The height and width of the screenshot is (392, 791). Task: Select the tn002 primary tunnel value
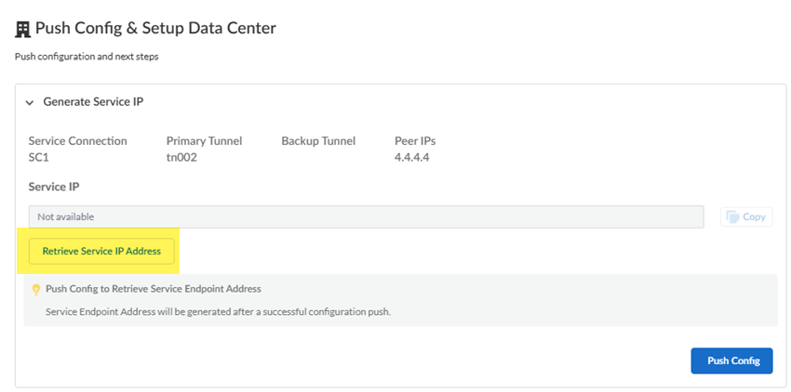[181, 157]
